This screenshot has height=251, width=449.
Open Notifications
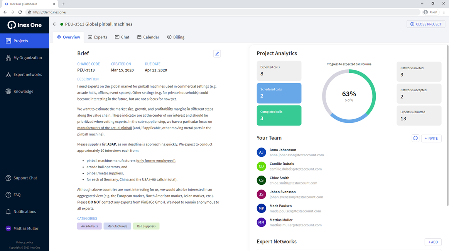[x=23, y=211]
